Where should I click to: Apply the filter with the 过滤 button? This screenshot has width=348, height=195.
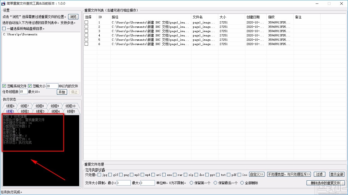[319, 175]
